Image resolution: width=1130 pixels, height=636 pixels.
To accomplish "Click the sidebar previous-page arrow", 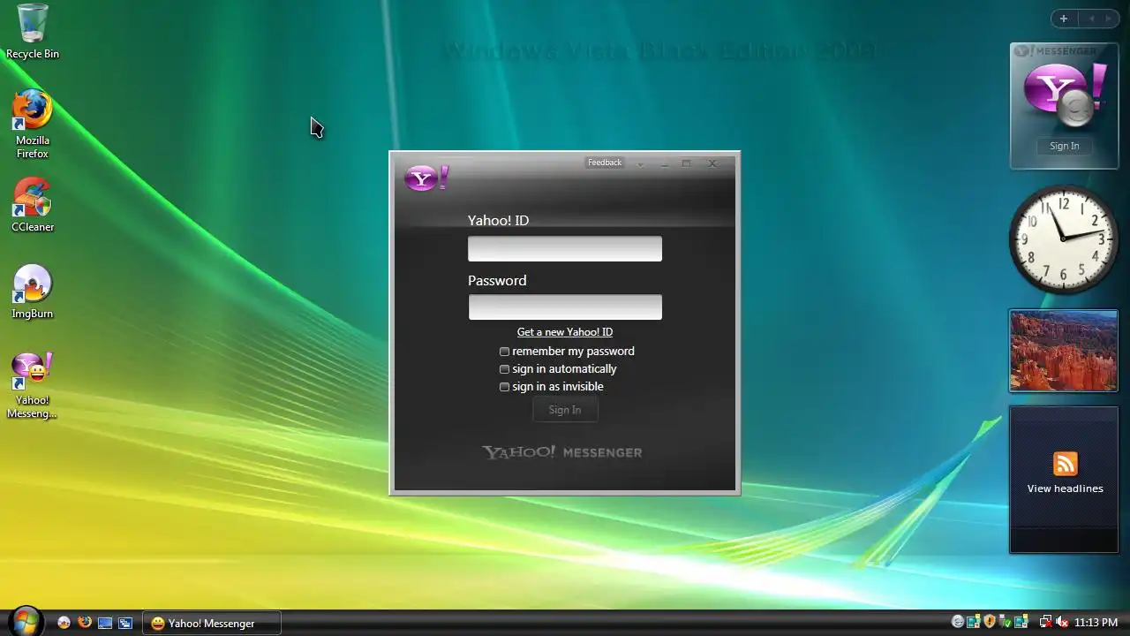I will tap(1091, 19).
